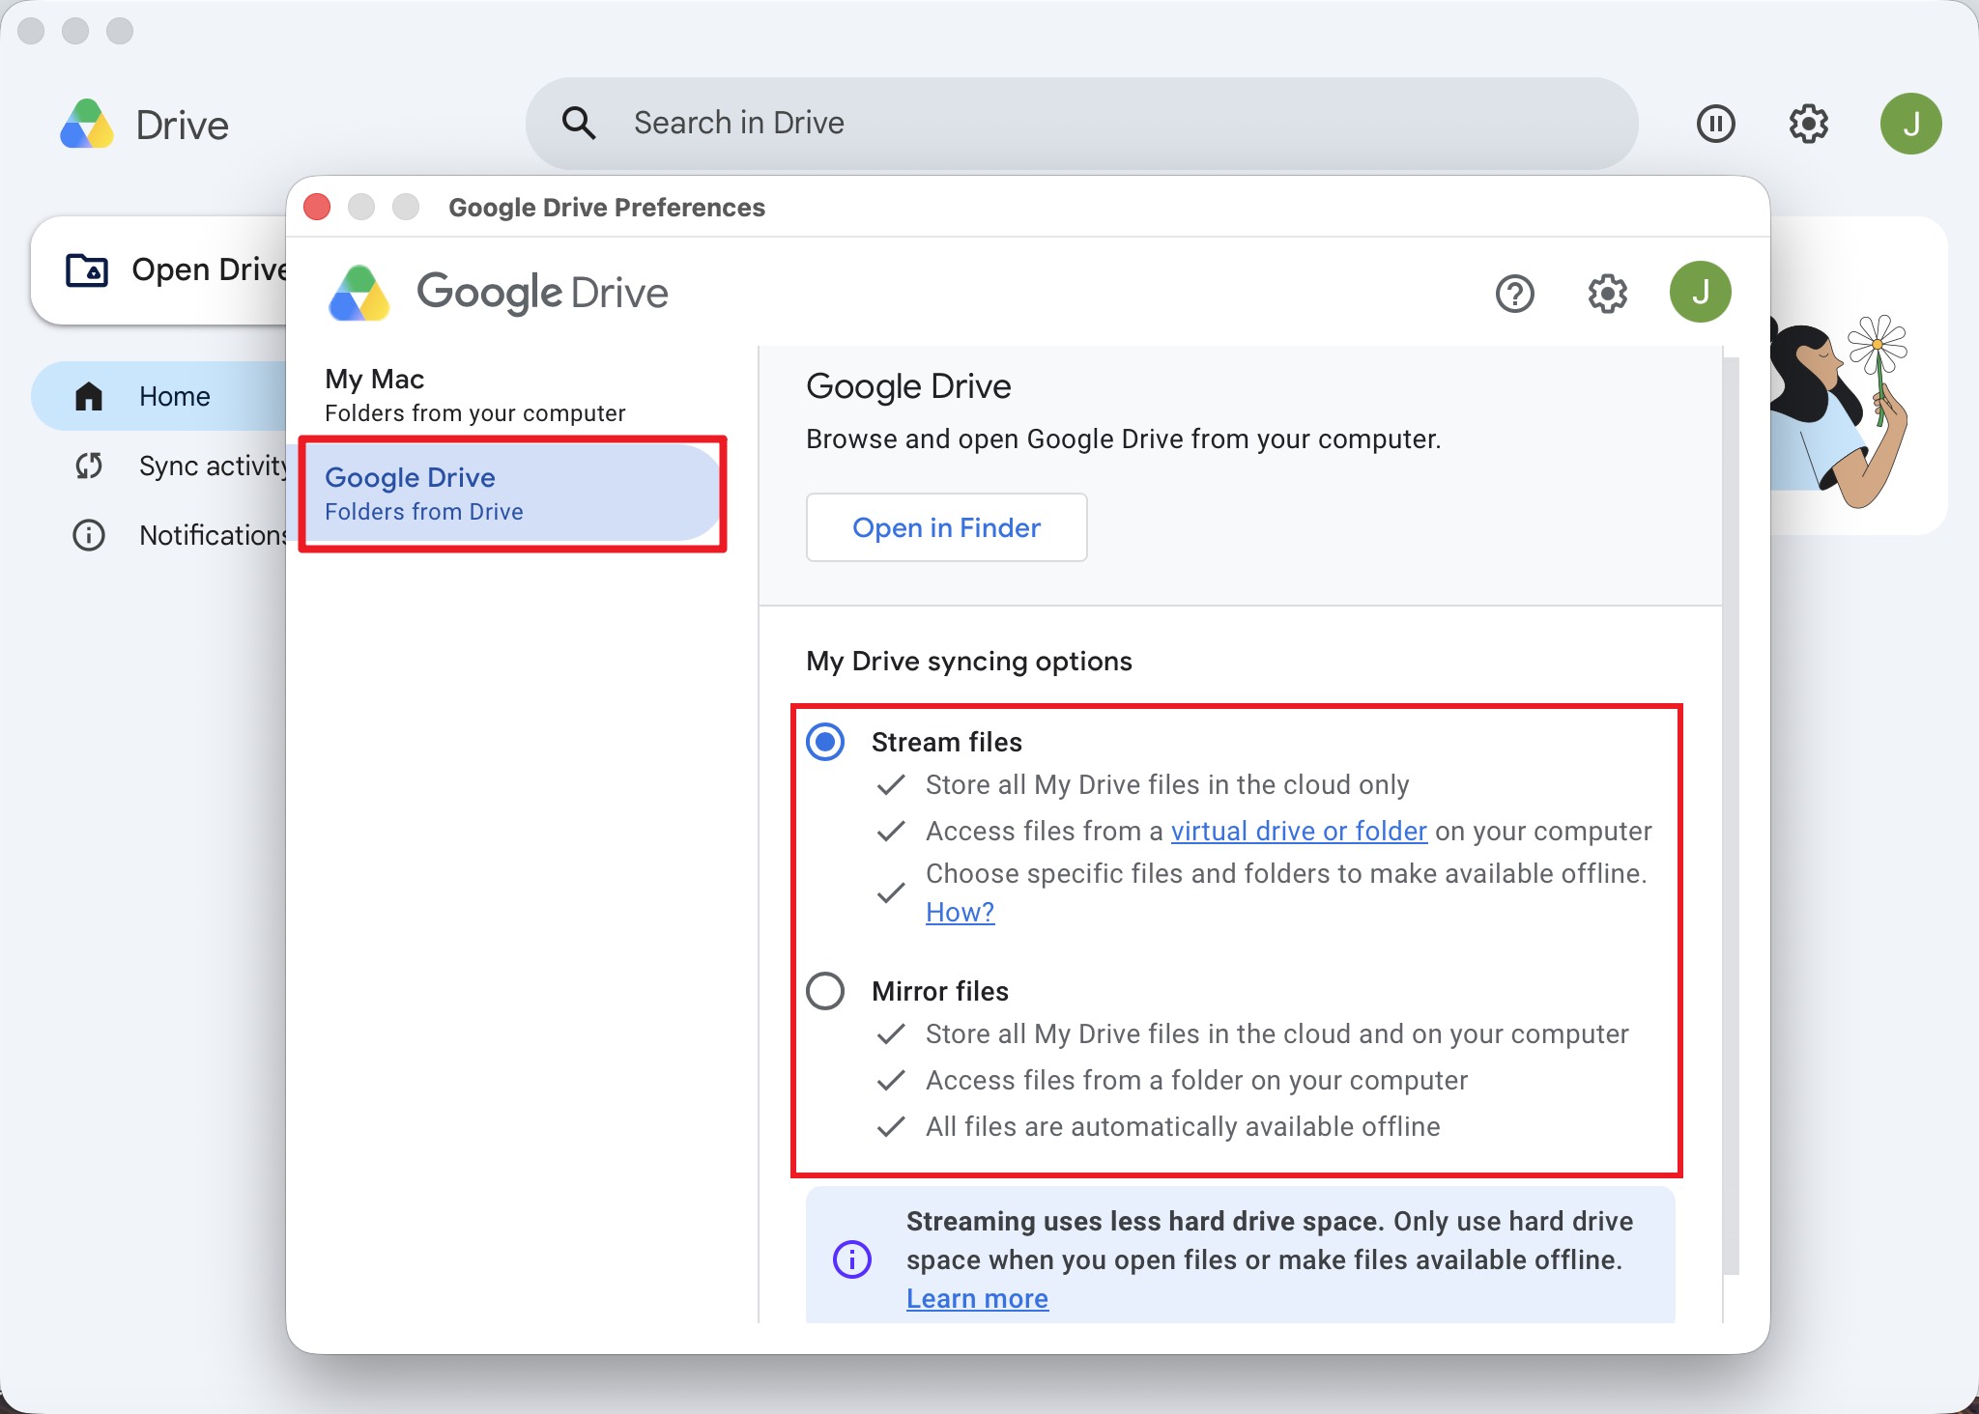Click the Preferences pane vertical scrollbar

click(x=1731, y=816)
